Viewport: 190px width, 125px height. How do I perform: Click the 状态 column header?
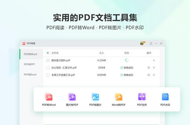coord(127,53)
